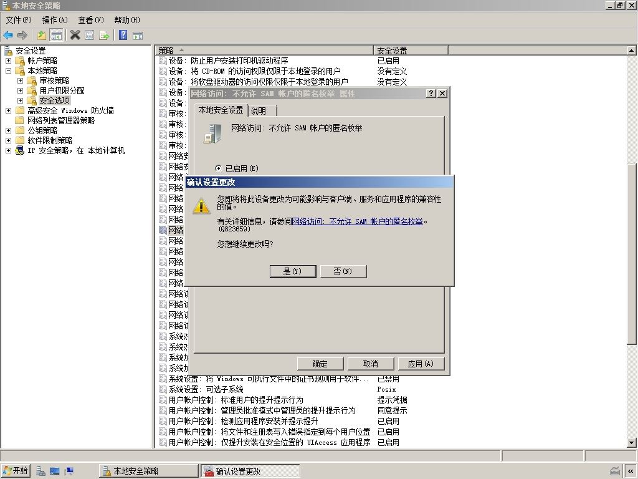Click the policy list vertical scrollbar thumb

point(632,254)
